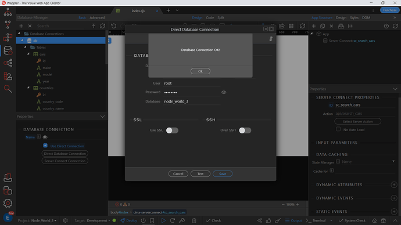This screenshot has width=401, height=225.
Task: Collapse the cars table tree node
Action: 28,54
